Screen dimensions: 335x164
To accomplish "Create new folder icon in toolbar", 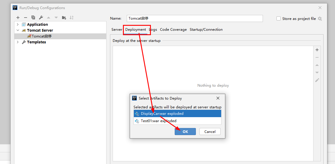I will pyautogui.click(x=64, y=18).
